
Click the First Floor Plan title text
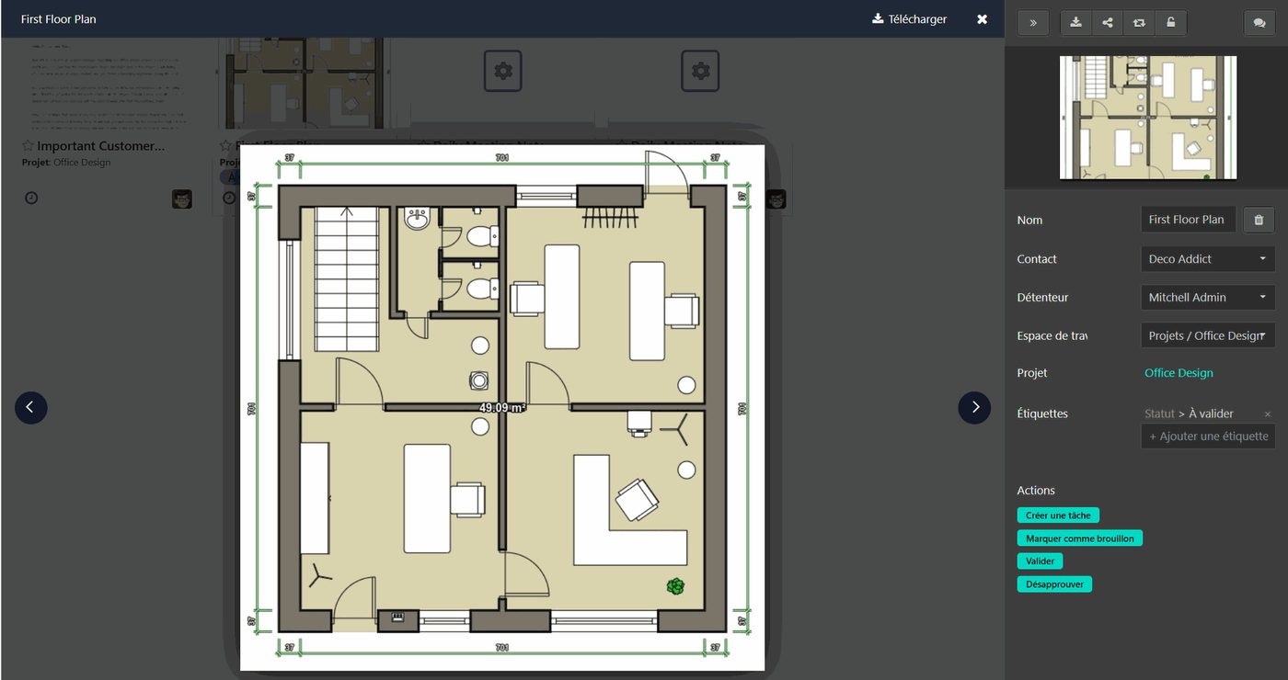[x=59, y=19]
